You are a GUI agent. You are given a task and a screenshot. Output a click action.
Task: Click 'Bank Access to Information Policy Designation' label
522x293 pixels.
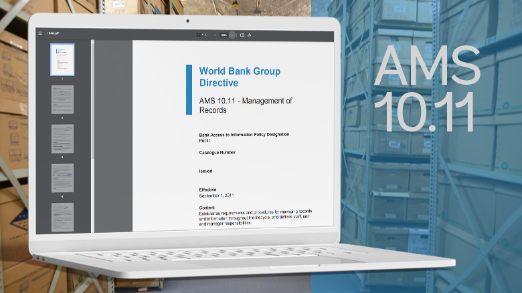tap(244, 135)
